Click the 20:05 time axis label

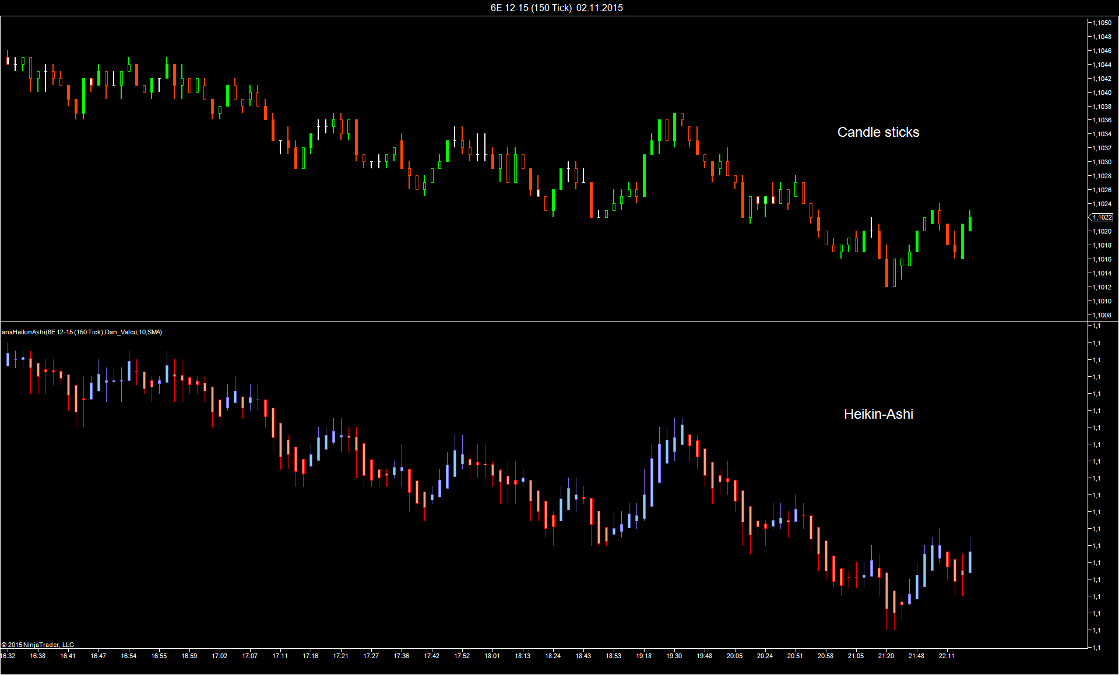[x=734, y=656]
